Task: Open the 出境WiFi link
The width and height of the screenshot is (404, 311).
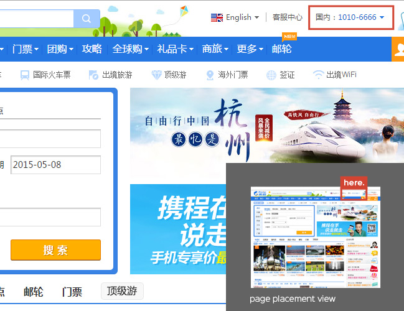Action: coord(341,75)
